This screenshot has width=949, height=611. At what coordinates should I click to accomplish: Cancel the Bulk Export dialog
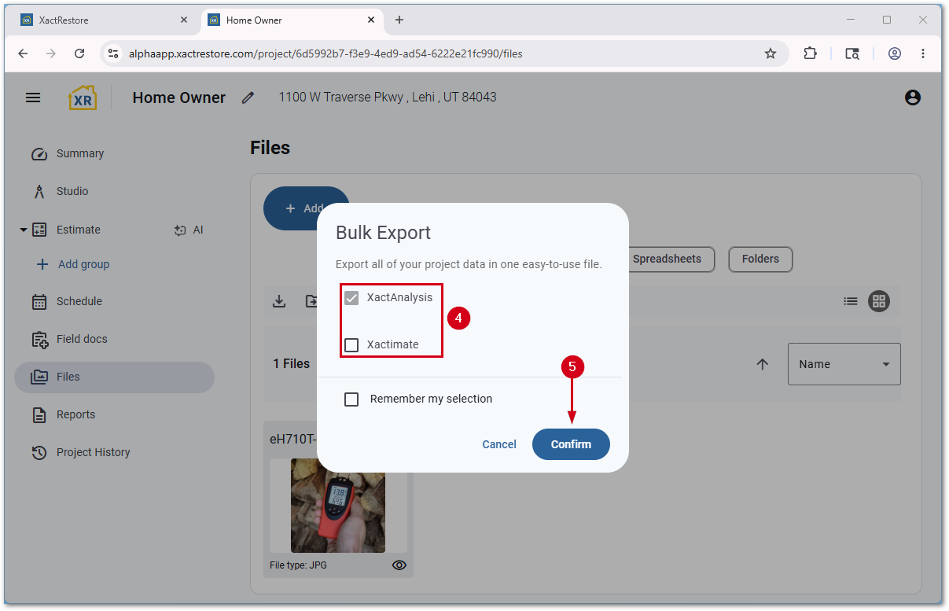(499, 444)
